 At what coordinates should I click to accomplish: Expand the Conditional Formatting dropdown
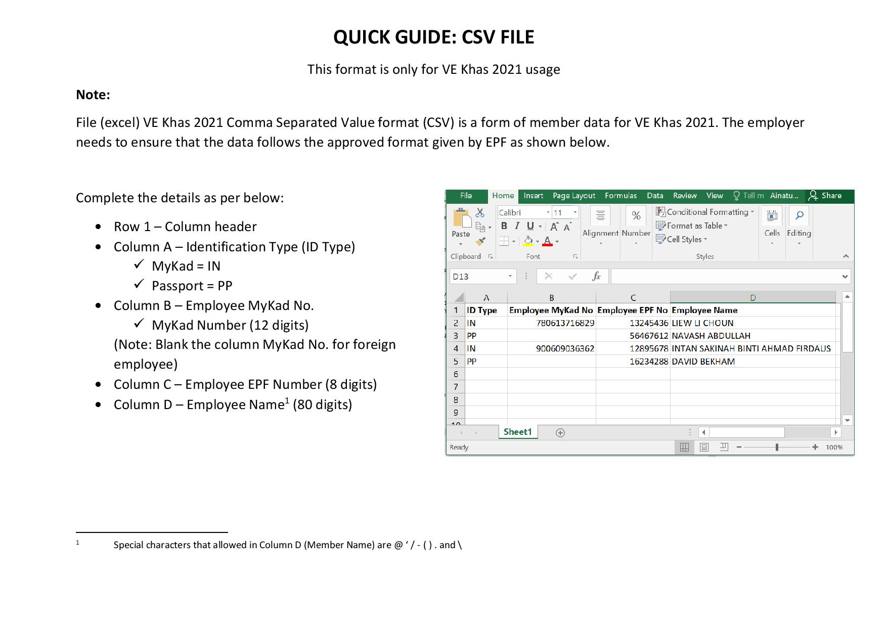pyautogui.click(x=705, y=212)
